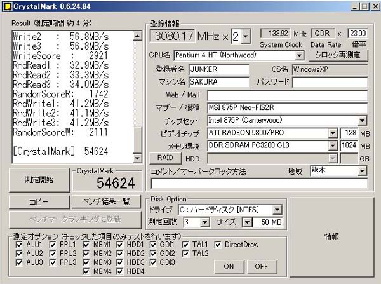Toggle the HDD4 checkbox
The width and height of the screenshot is (381, 284).
coord(119,271)
